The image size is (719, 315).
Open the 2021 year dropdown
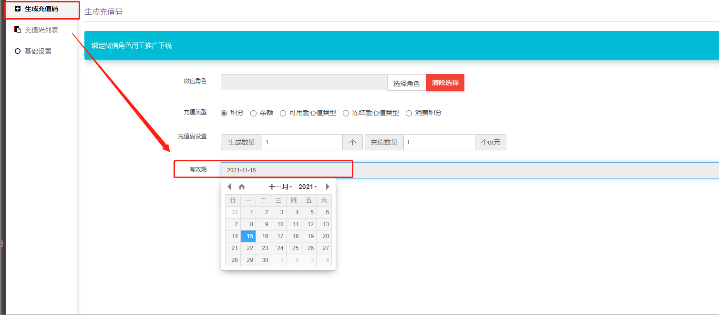click(x=308, y=187)
